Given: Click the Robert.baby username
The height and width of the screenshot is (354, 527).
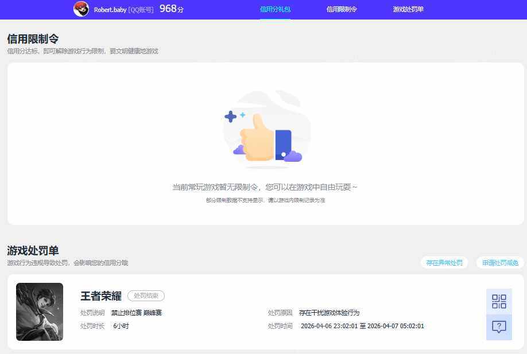Looking at the screenshot, I should tap(110, 10).
